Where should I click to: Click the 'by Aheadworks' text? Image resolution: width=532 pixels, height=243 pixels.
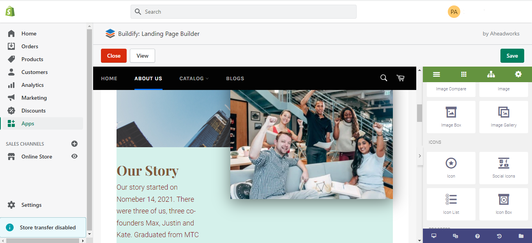pyautogui.click(x=501, y=33)
